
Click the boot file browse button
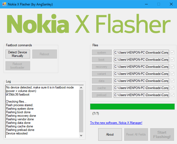click(102, 60)
